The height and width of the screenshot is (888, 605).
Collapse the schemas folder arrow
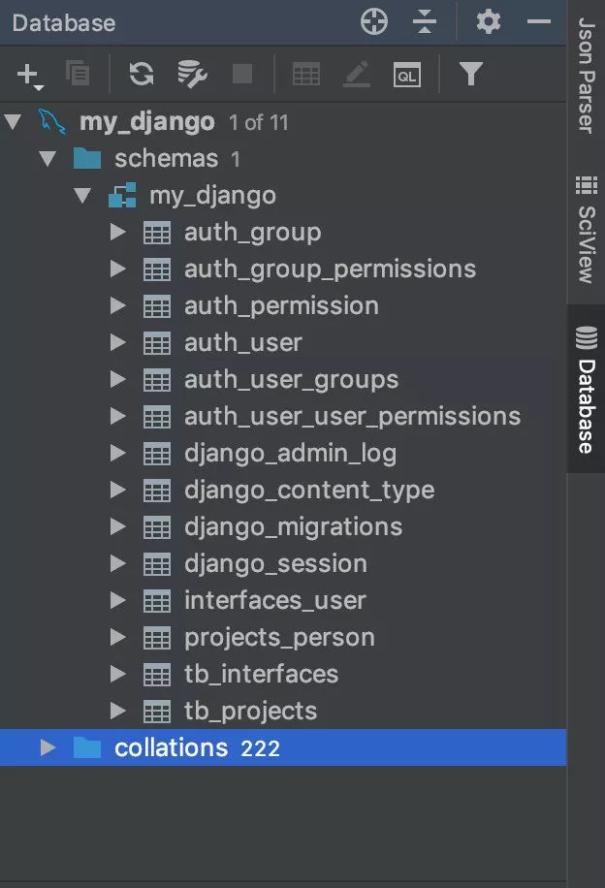[x=48, y=159]
